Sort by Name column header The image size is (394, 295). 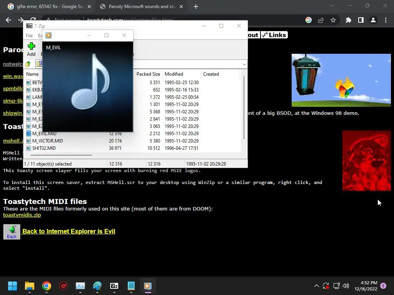tap(32, 74)
